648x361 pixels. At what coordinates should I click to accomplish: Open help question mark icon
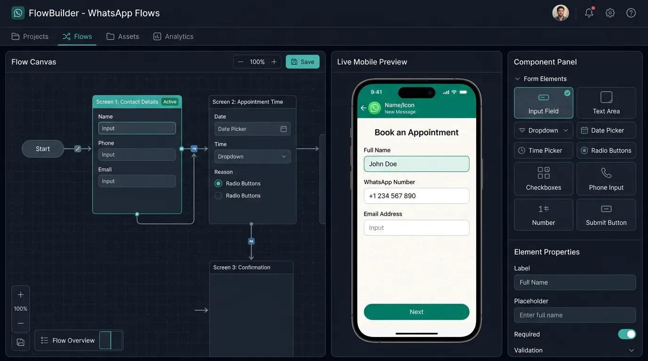[631, 13]
